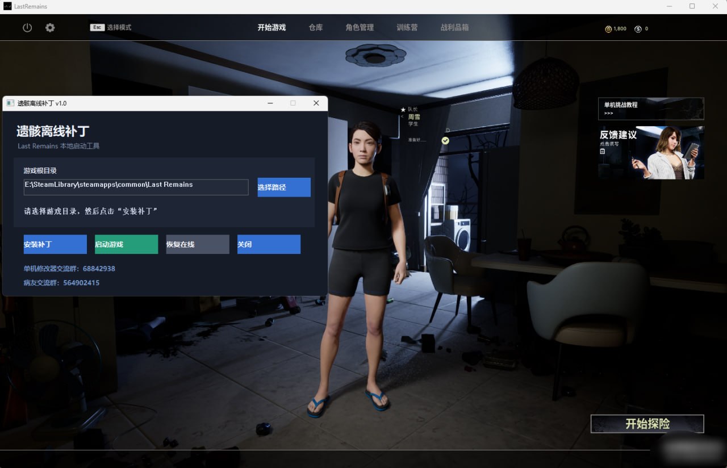This screenshot has width=727, height=468.
Task: Click the blue 安装补丁 button
Action: click(55, 244)
